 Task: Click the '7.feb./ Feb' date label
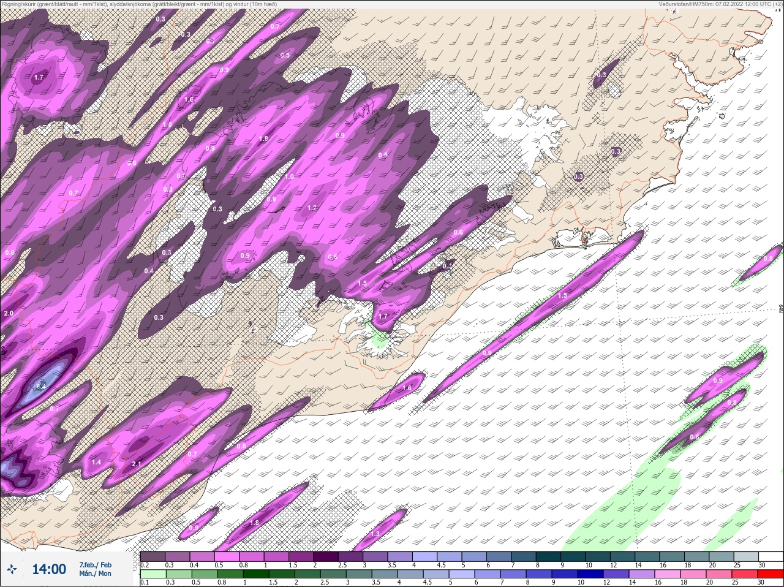click(x=95, y=565)
